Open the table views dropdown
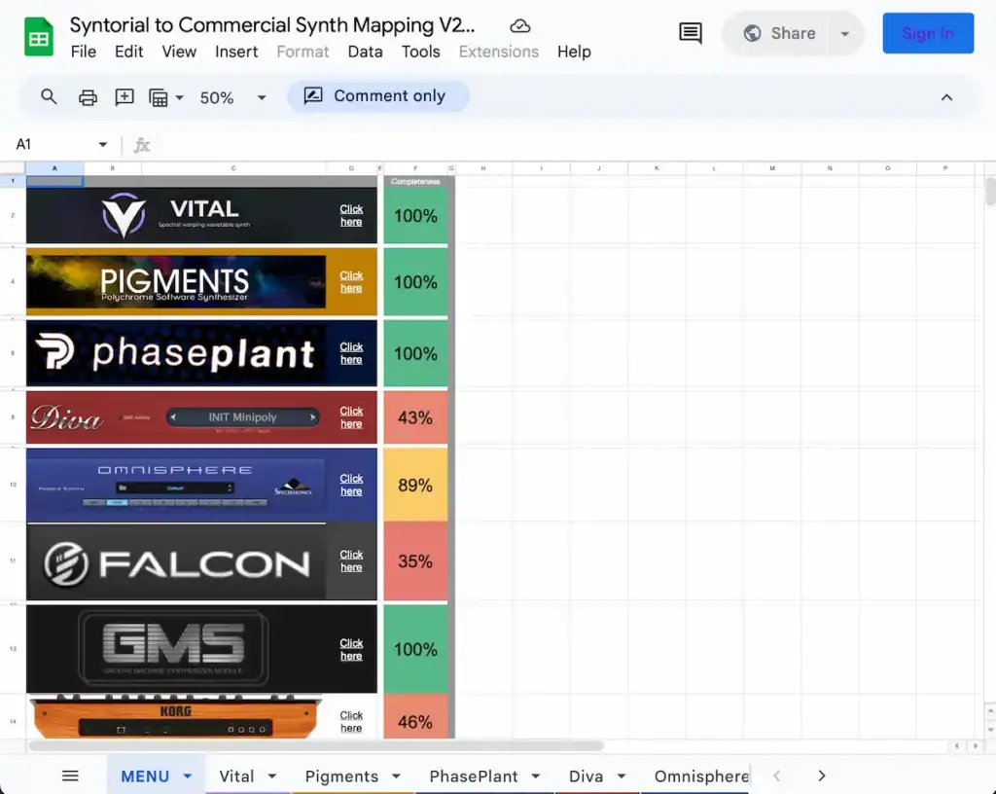The image size is (996, 794). pyautogui.click(x=166, y=96)
